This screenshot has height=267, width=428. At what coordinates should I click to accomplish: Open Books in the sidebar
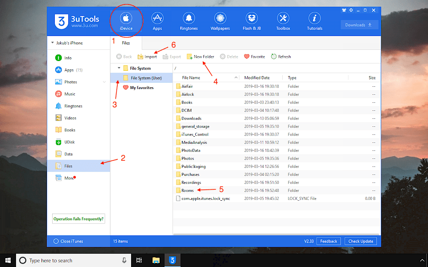[78, 130]
